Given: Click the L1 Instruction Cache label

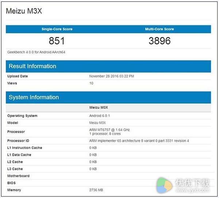Looking at the screenshot, I should (x=25, y=148).
